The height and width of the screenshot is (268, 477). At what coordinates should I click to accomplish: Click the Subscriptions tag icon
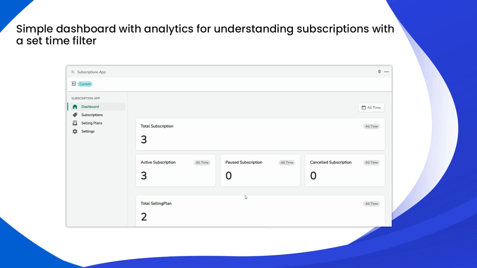(75, 115)
